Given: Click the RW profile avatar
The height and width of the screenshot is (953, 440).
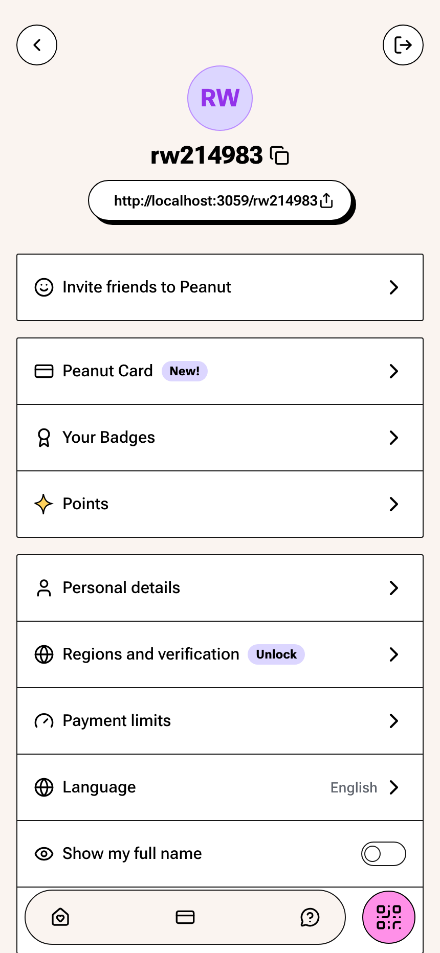Looking at the screenshot, I should (x=220, y=98).
